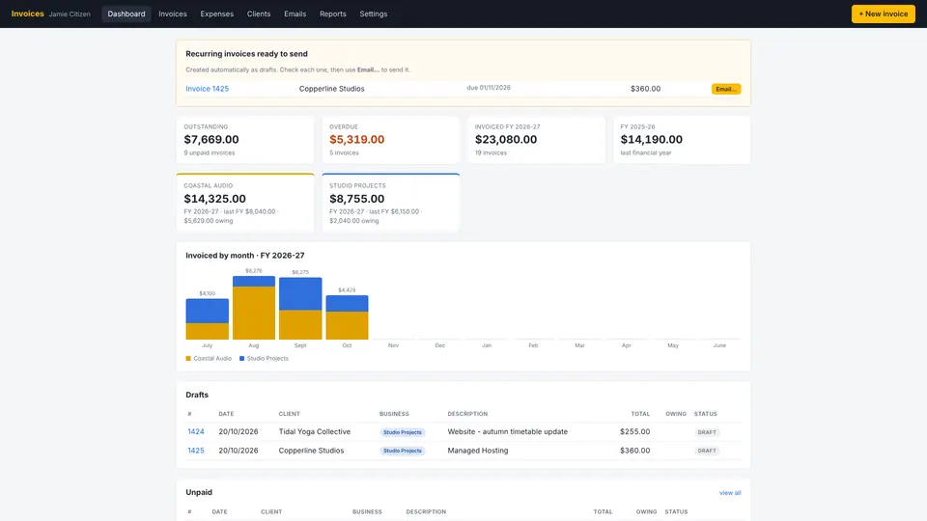Click 'due 01/11/2026' in recurring banner
927x521 pixels.
[x=489, y=88]
